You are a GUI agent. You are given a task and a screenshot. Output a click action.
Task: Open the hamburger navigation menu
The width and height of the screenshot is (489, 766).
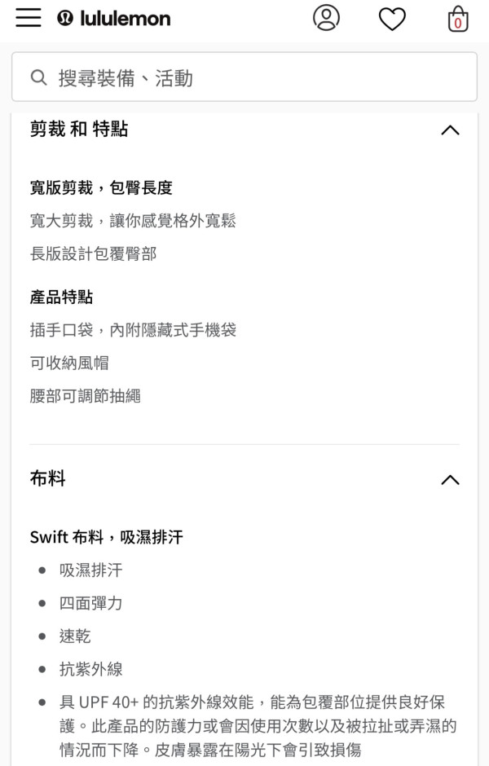[29, 18]
